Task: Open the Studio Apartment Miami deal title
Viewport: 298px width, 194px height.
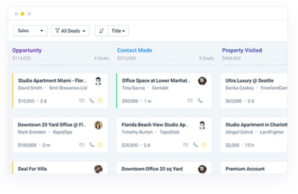Action: click(x=52, y=81)
